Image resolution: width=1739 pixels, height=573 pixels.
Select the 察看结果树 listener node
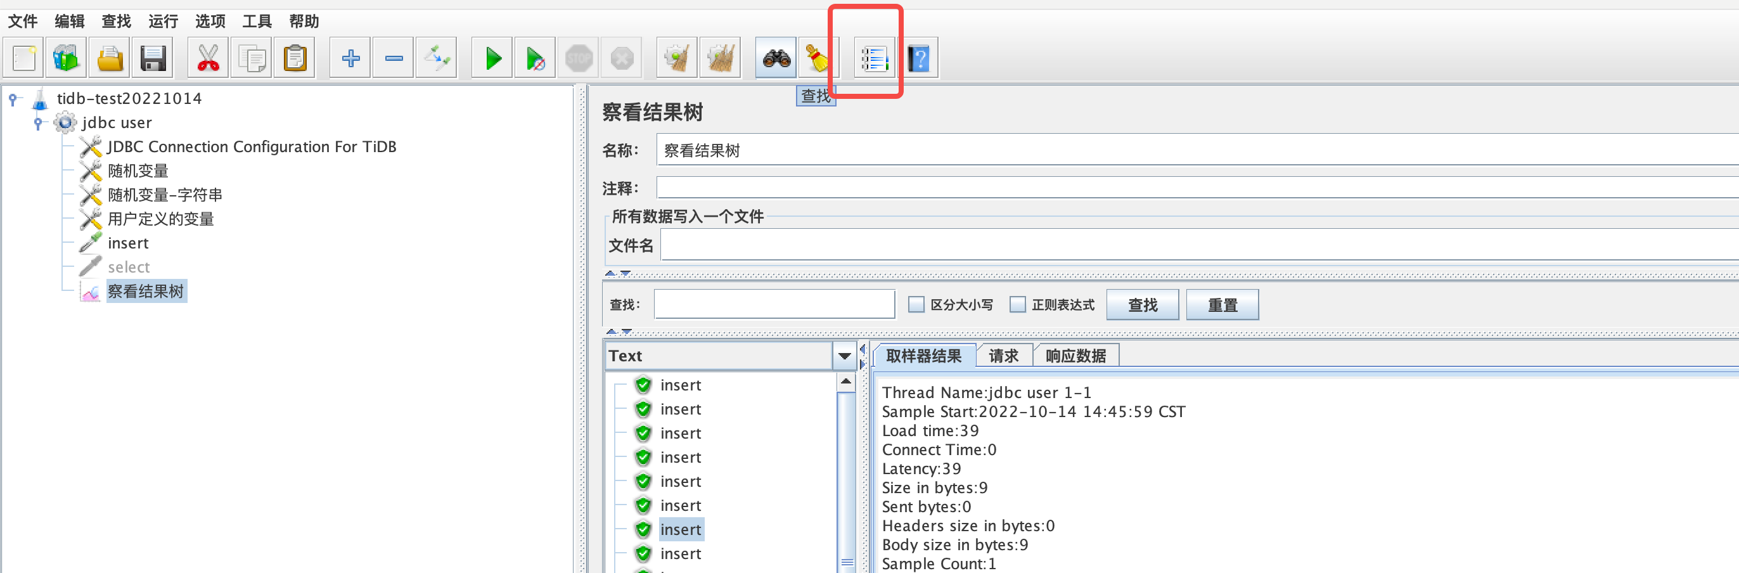146,292
